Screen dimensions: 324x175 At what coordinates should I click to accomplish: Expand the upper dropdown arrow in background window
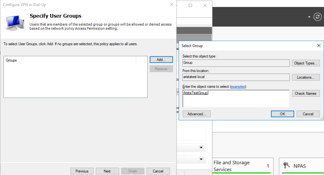201,147
